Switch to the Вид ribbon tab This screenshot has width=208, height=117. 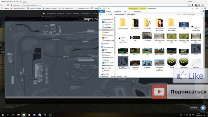[125, 11]
